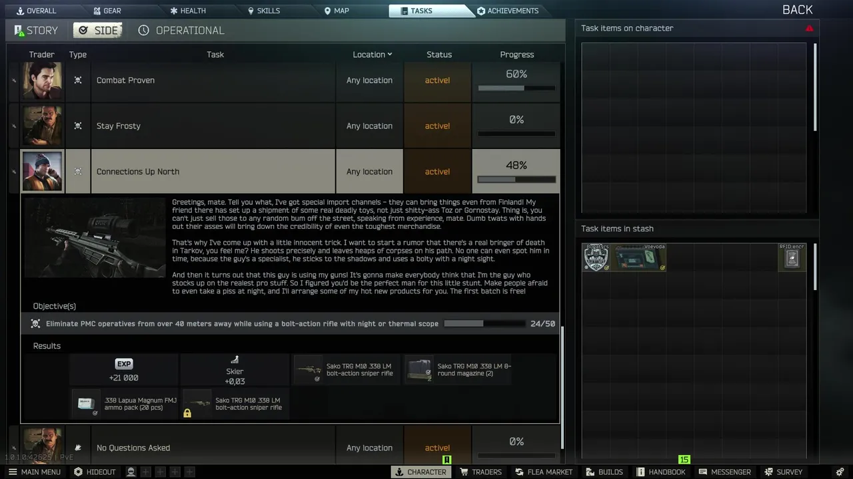Open the Map tab
The image size is (853, 479).
[x=336, y=11]
